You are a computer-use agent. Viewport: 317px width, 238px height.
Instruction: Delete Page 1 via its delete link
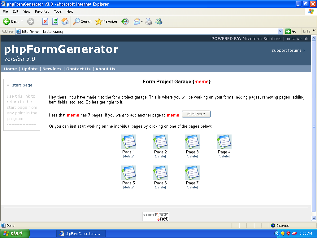tap(128, 156)
